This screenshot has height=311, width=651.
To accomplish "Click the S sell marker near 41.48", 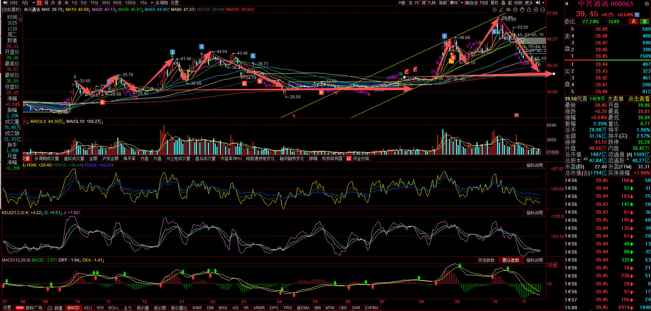I will click(x=172, y=52).
